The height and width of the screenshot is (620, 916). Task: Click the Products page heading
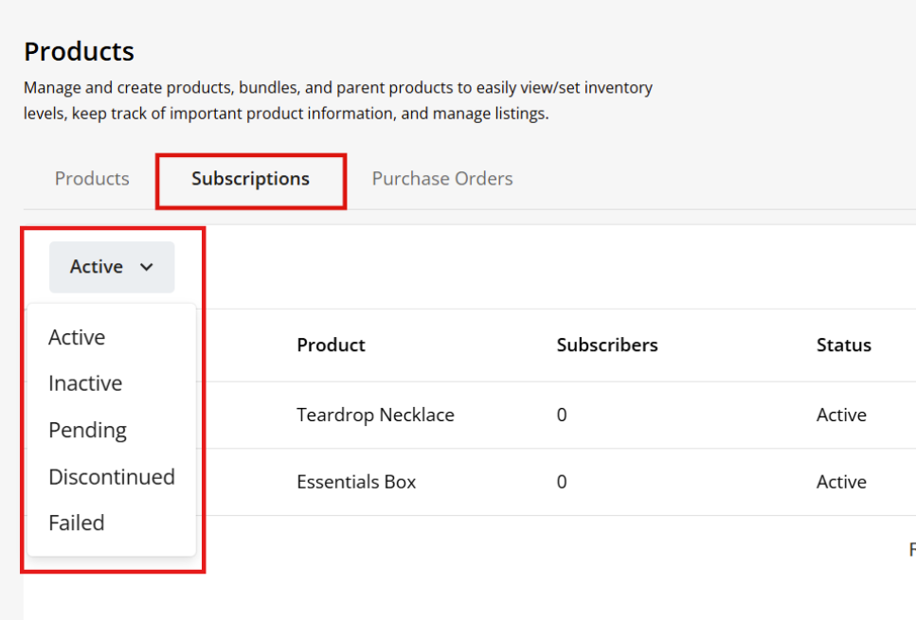point(80,51)
